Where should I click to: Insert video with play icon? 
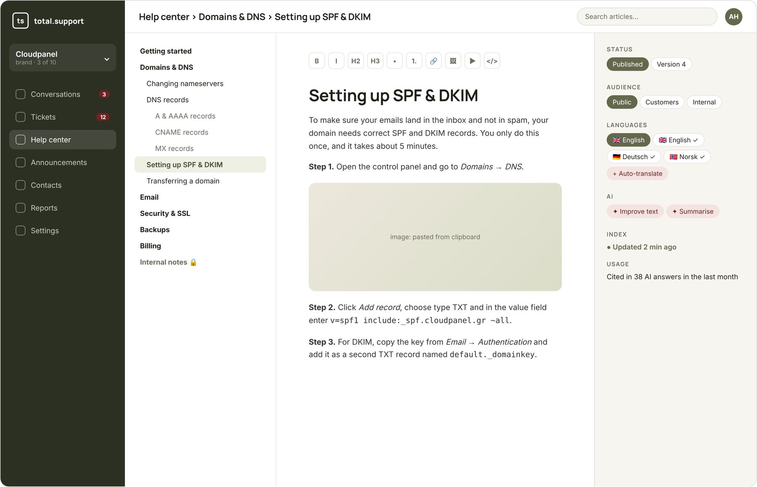pyautogui.click(x=473, y=61)
